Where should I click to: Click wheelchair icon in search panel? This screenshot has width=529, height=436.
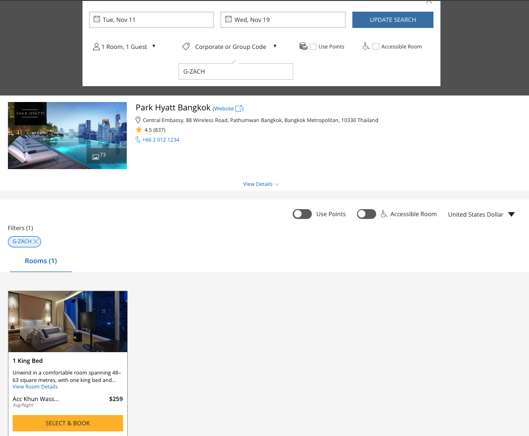pyautogui.click(x=366, y=47)
